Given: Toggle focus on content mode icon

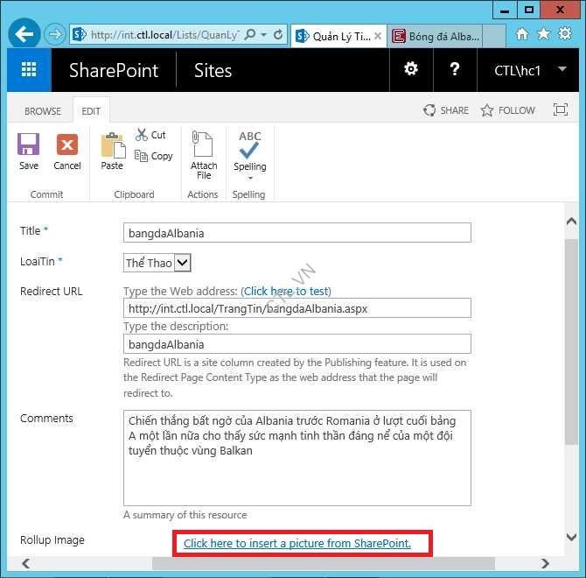Looking at the screenshot, I should (561, 110).
